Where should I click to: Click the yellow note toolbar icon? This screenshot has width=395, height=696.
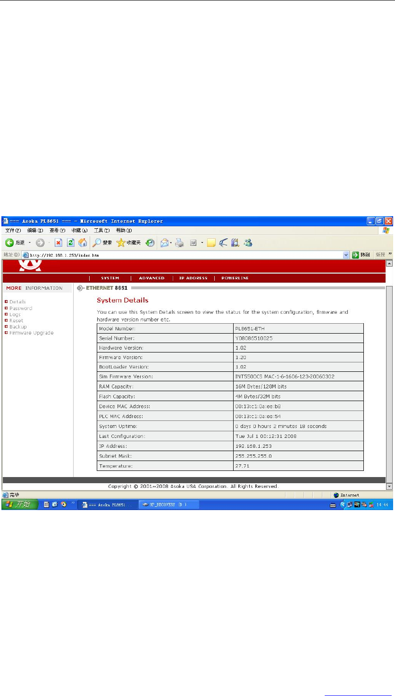coord(211,243)
